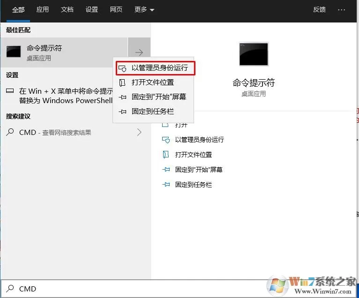
Task: Choose 固定到任务栏 in the context menu
Action: click(153, 112)
